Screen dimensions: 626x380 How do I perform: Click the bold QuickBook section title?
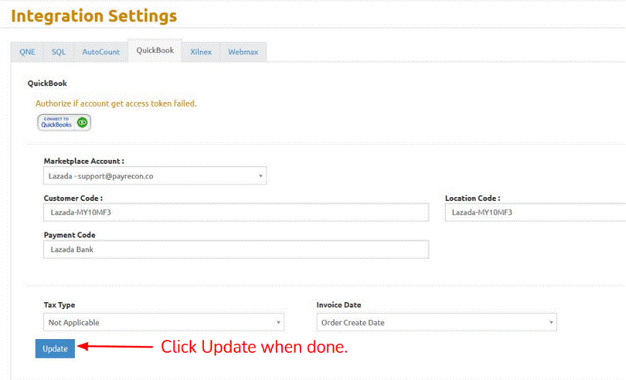47,83
